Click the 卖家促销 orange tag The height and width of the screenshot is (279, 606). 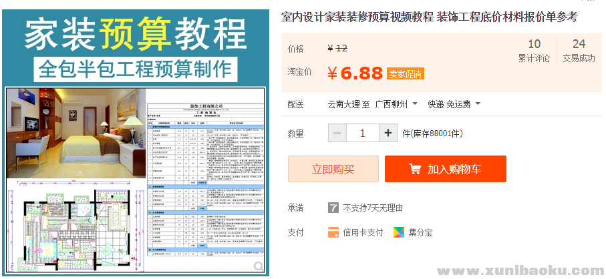pos(406,74)
